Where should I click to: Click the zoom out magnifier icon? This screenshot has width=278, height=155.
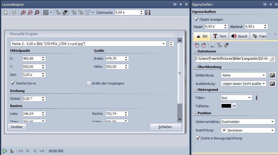(30, 13)
